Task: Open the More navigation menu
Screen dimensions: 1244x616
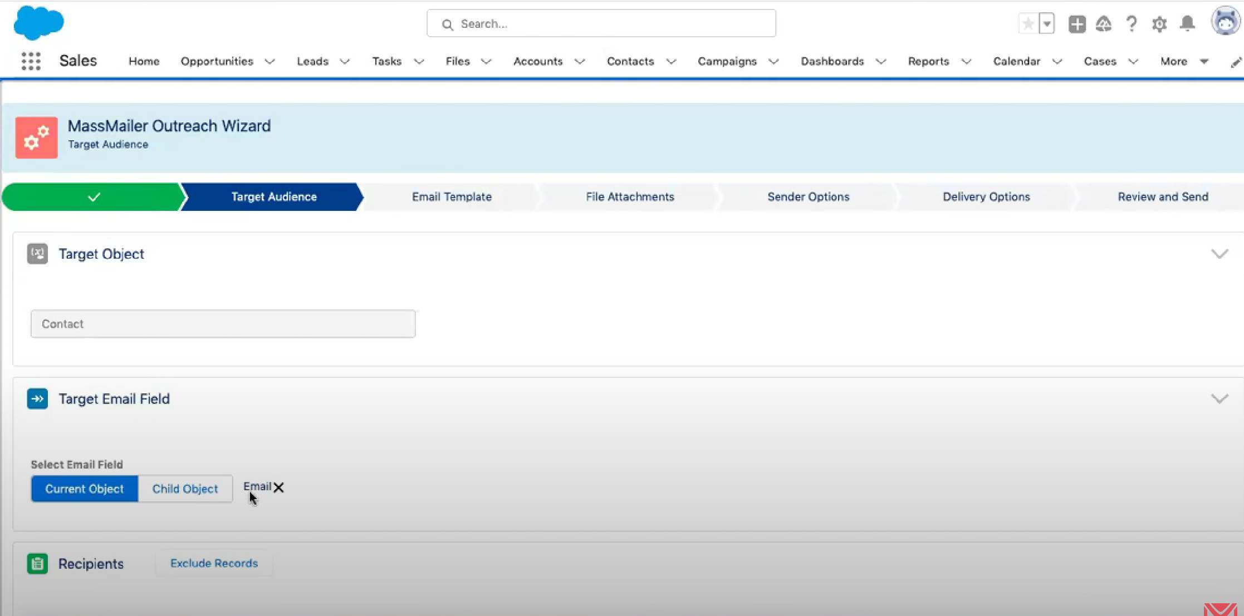Action: [1184, 61]
